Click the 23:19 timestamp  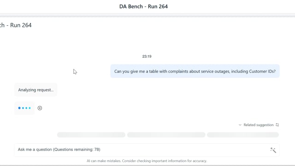(x=147, y=56)
